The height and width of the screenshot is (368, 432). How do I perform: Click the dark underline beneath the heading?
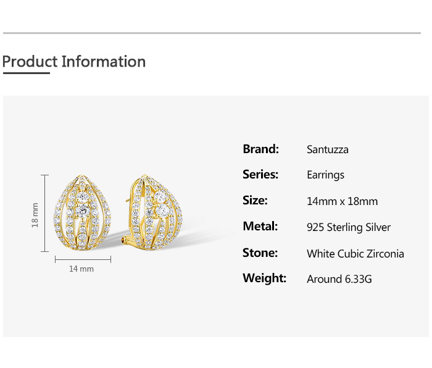tap(27, 73)
